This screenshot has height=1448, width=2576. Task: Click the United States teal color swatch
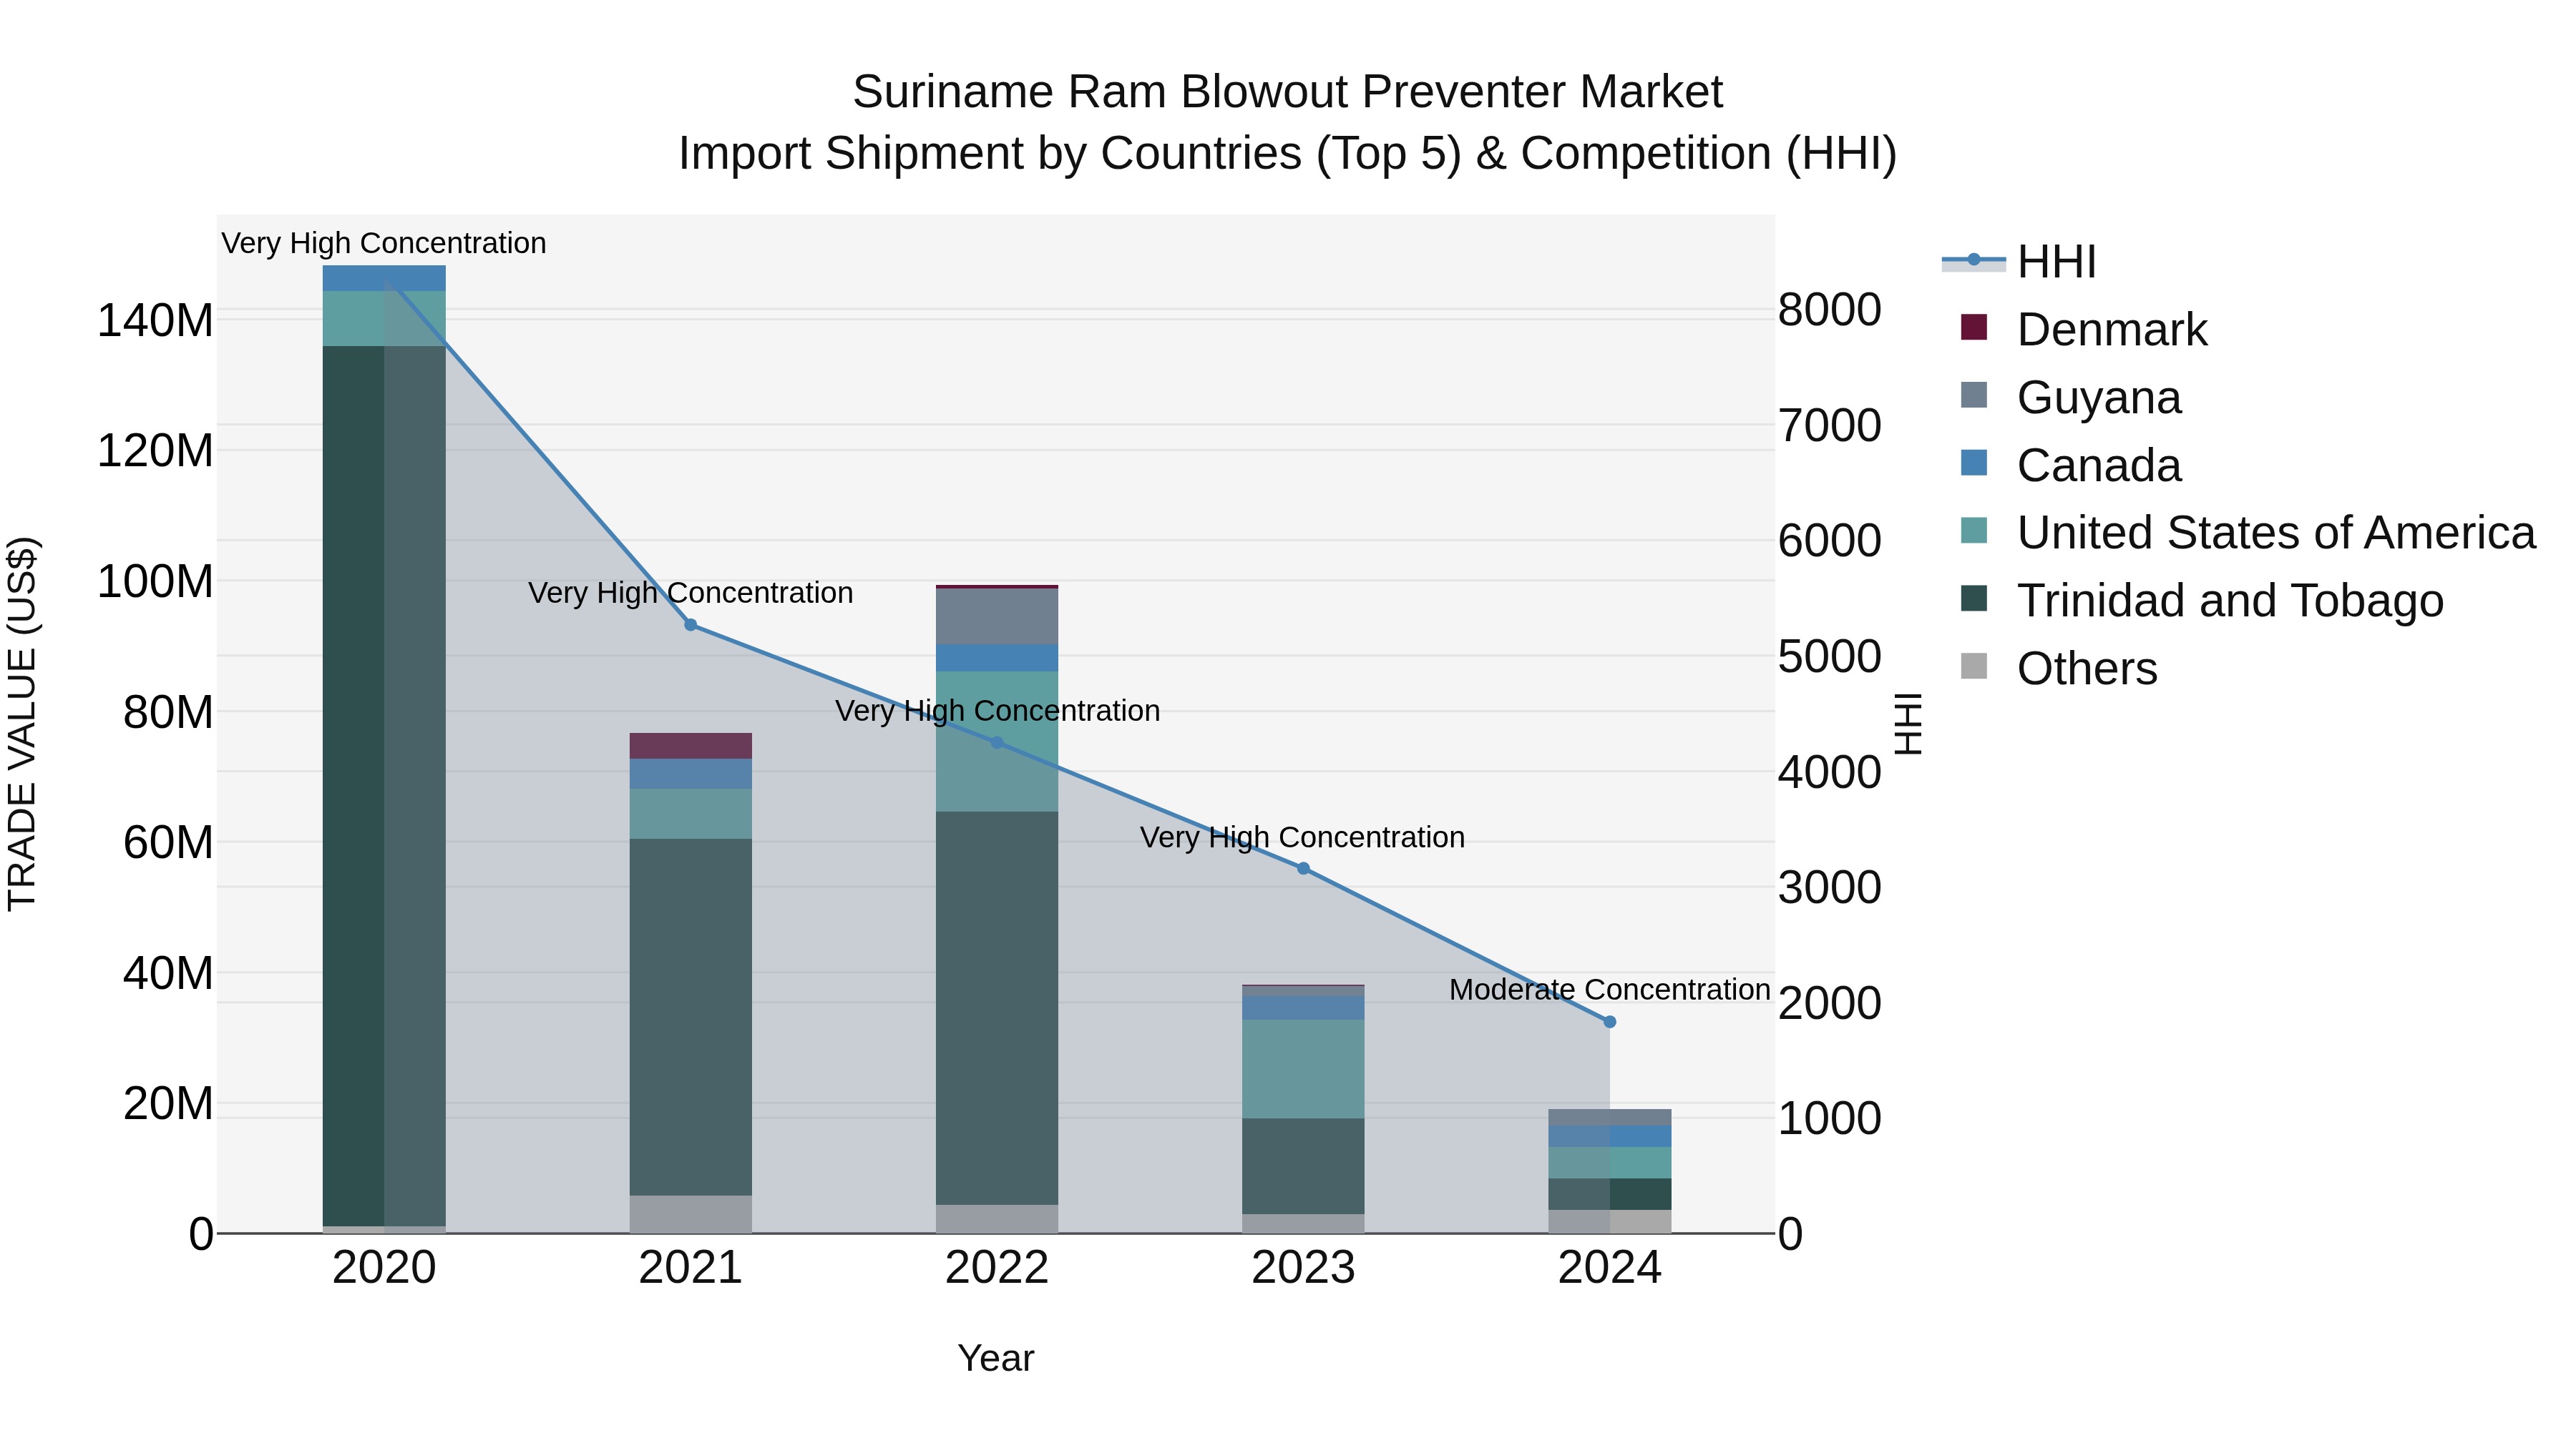coord(1974,531)
